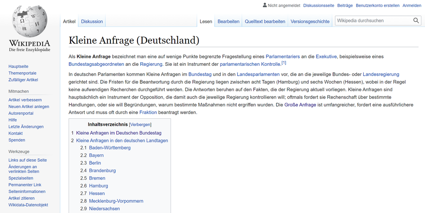Screen dimensions: 425x213
Task: Open the Bearbeiten tab
Action: coord(228,21)
